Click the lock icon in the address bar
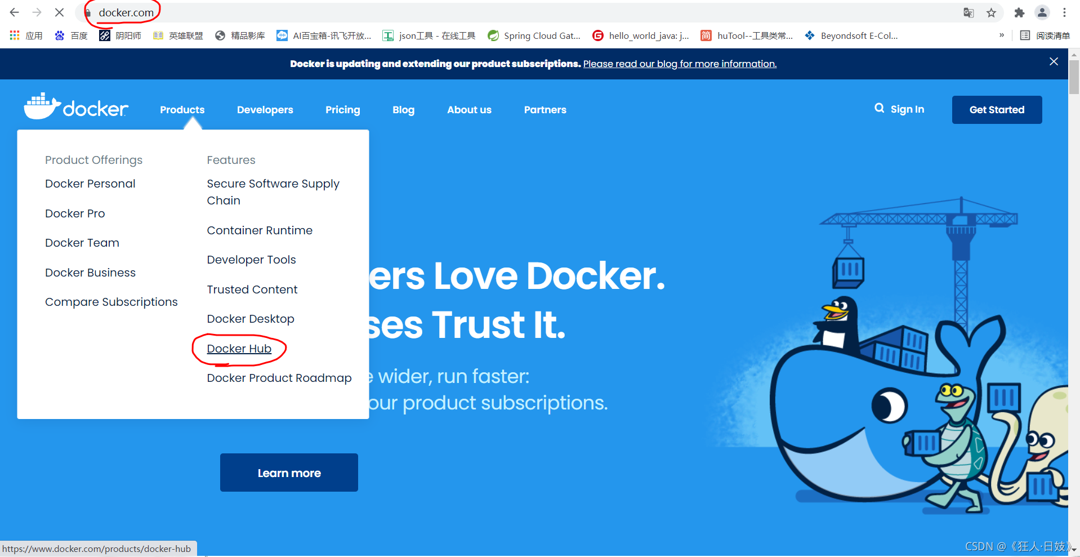This screenshot has width=1080, height=557. point(88,12)
